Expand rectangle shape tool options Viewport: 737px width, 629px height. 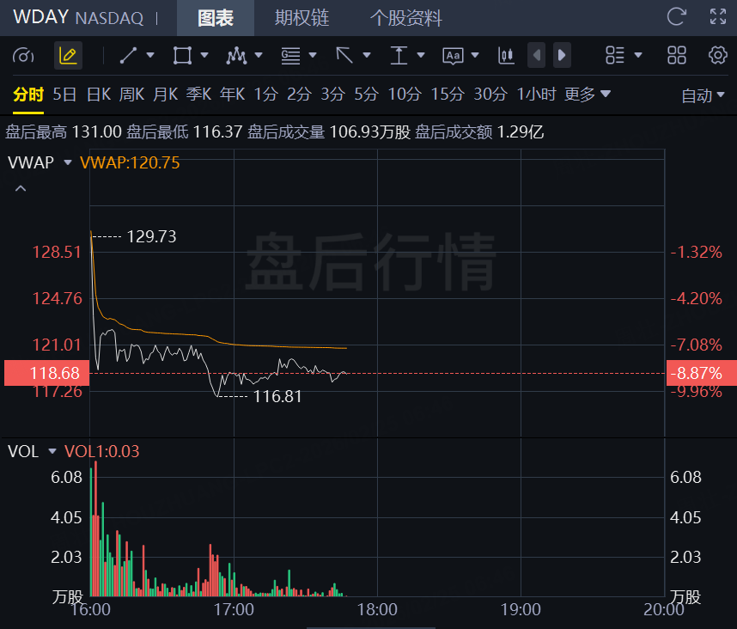(x=204, y=56)
